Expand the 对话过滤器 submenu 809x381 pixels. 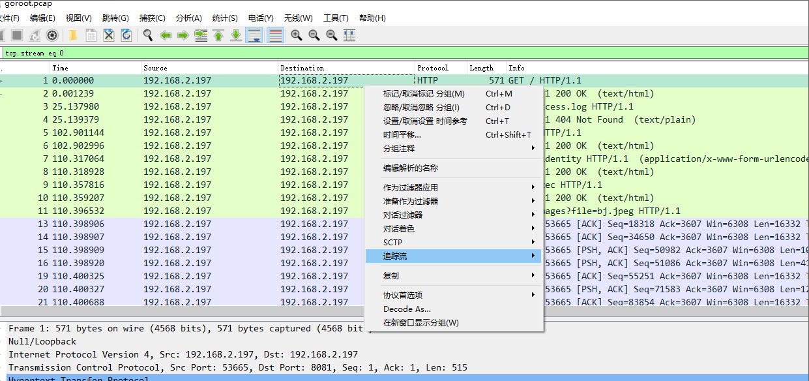click(454, 215)
